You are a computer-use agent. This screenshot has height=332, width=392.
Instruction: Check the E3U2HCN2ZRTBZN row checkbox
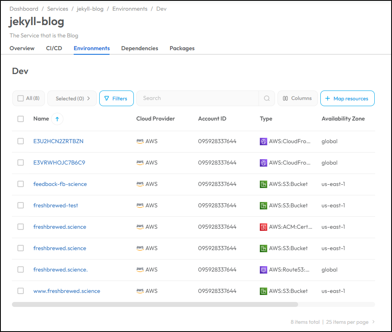pyautogui.click(x=21, y=141)
